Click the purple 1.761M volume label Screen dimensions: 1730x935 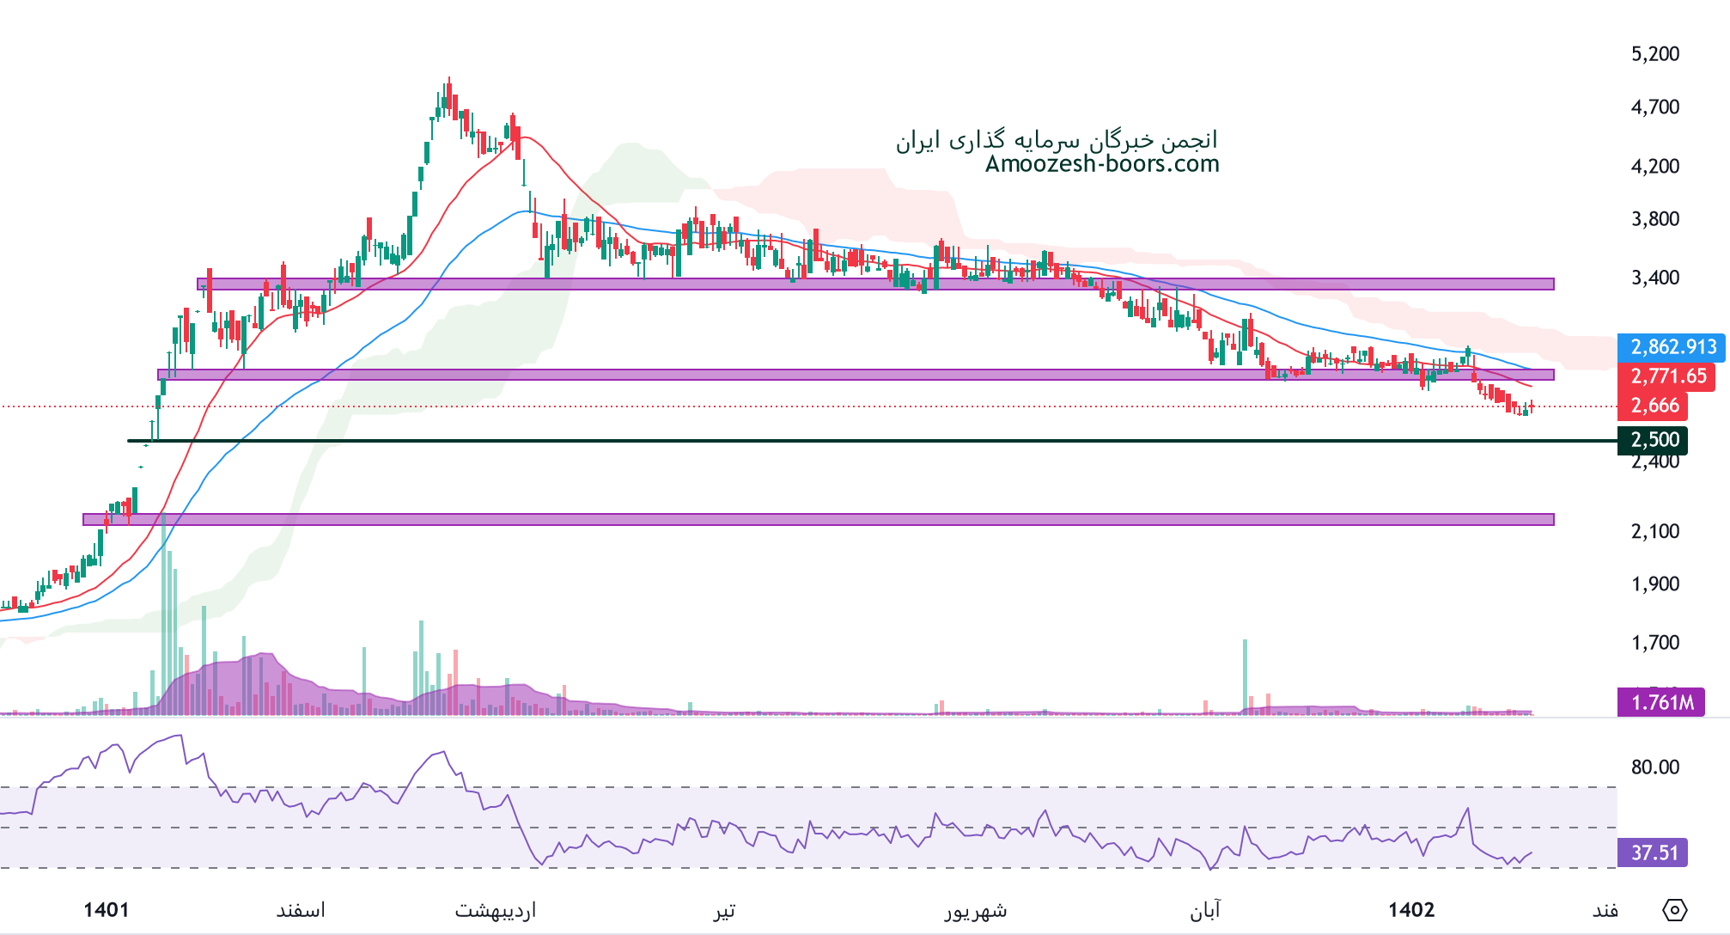(x=1661, y=702)
